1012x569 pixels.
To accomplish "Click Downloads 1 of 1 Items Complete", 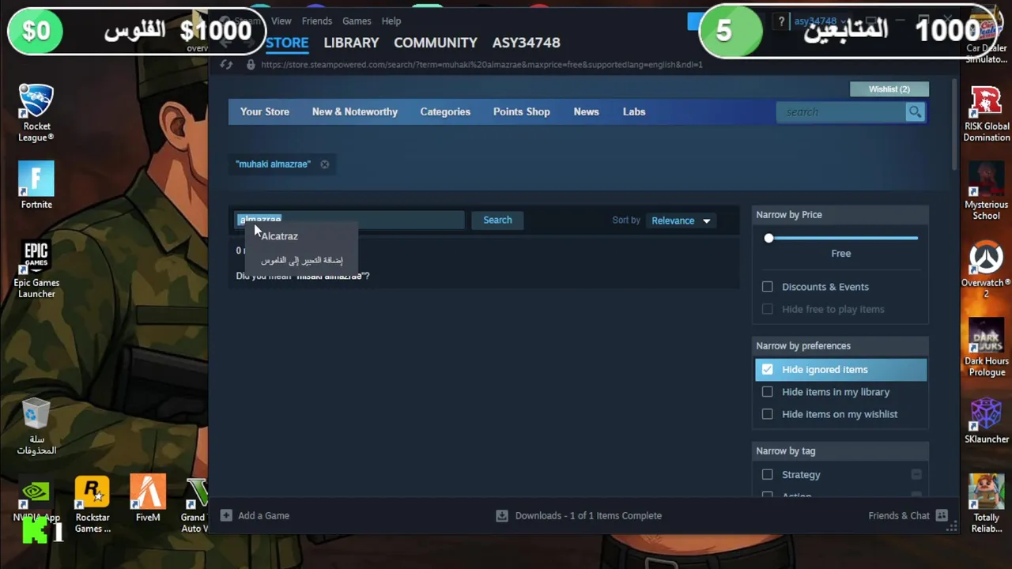I will (588, 515).
